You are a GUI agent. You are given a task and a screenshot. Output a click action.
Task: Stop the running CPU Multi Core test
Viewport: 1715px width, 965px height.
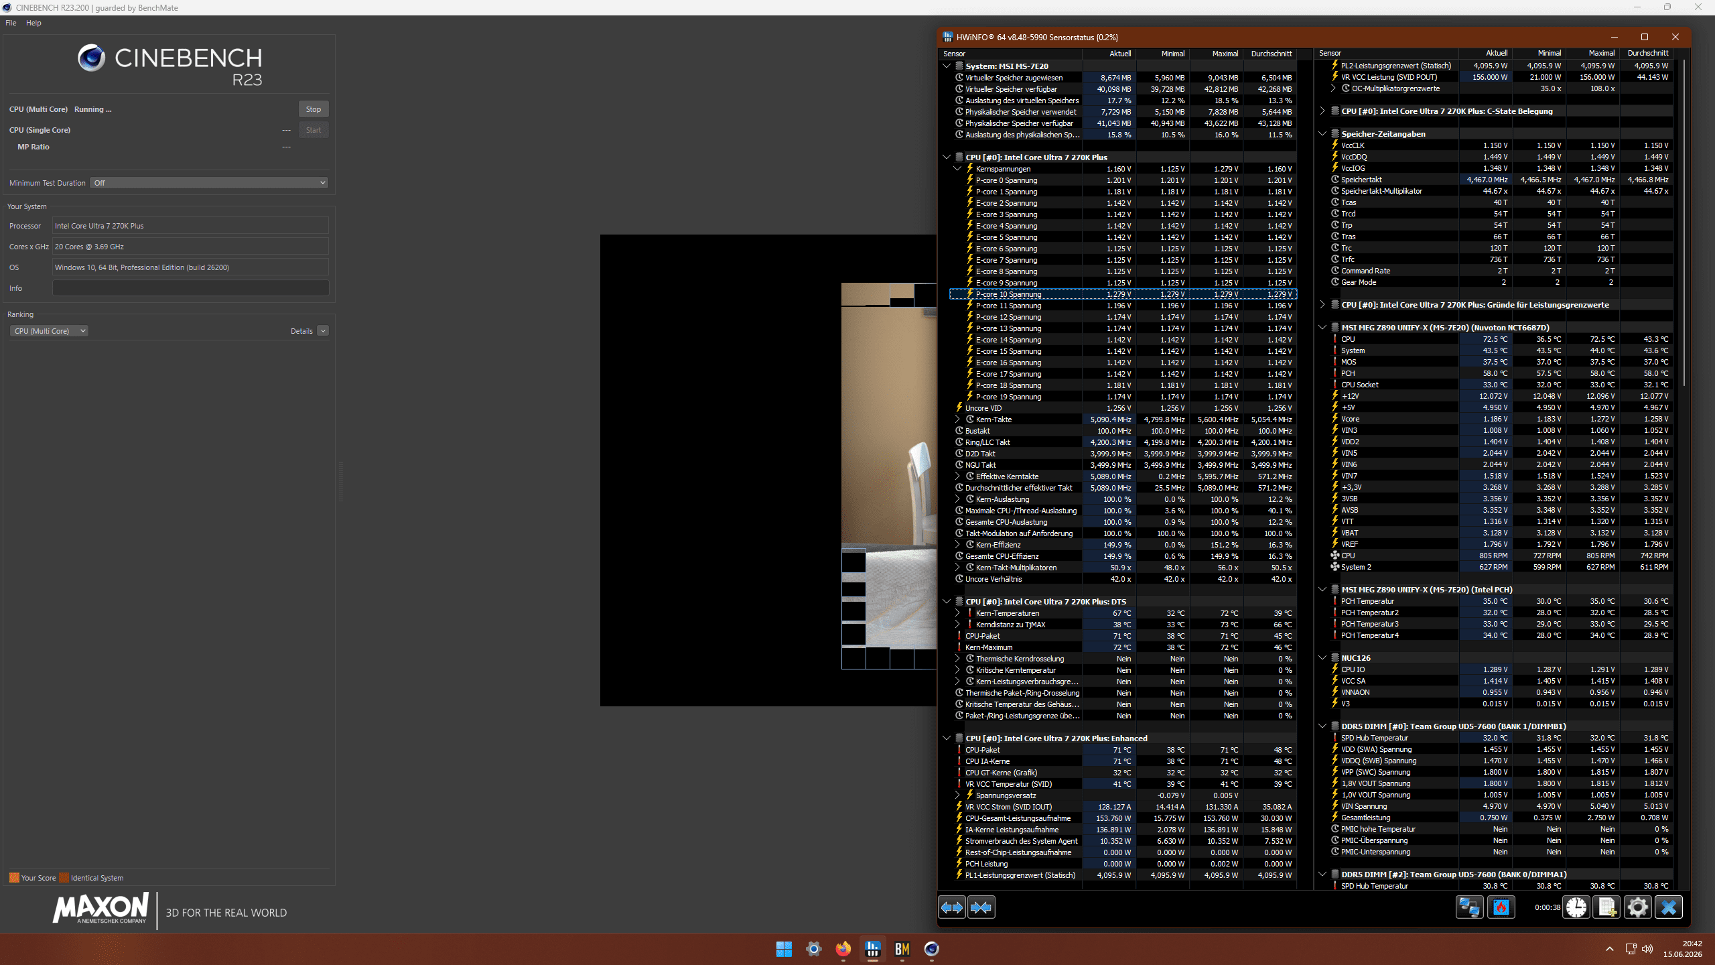[x=314, y=109]
